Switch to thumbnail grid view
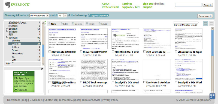The height and width of the screenshot is (104, 218). coord(205,24)
